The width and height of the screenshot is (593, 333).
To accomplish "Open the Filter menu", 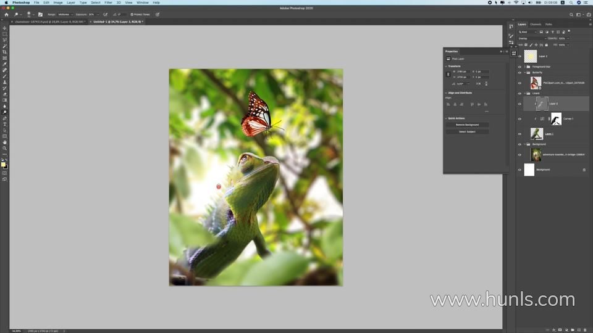I will click(x=108, y=2).
